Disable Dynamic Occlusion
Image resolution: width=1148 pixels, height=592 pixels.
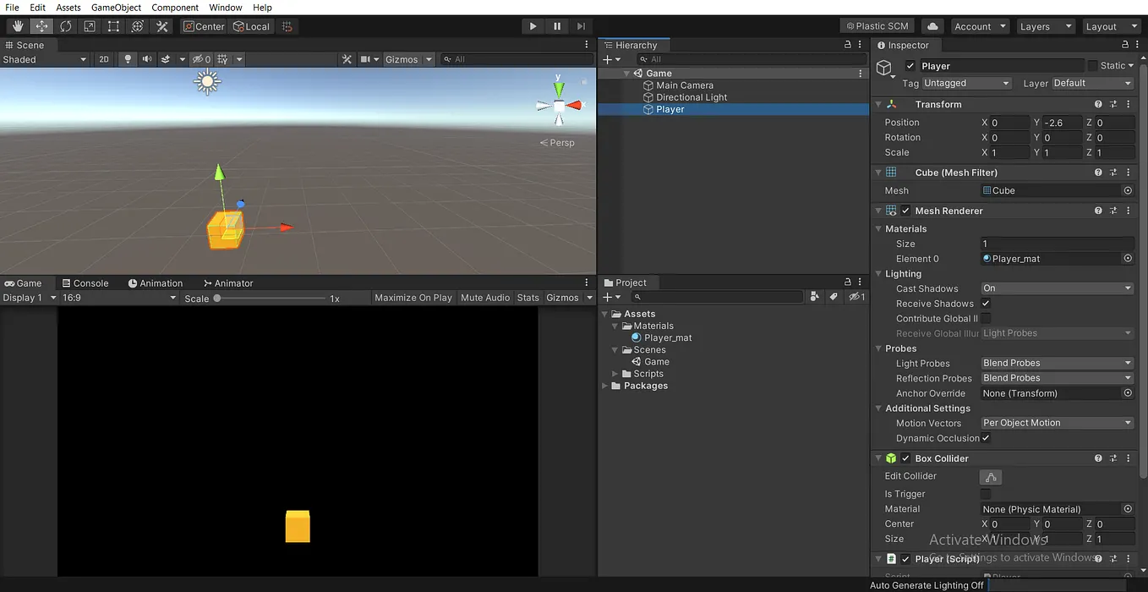coord(985,438)
